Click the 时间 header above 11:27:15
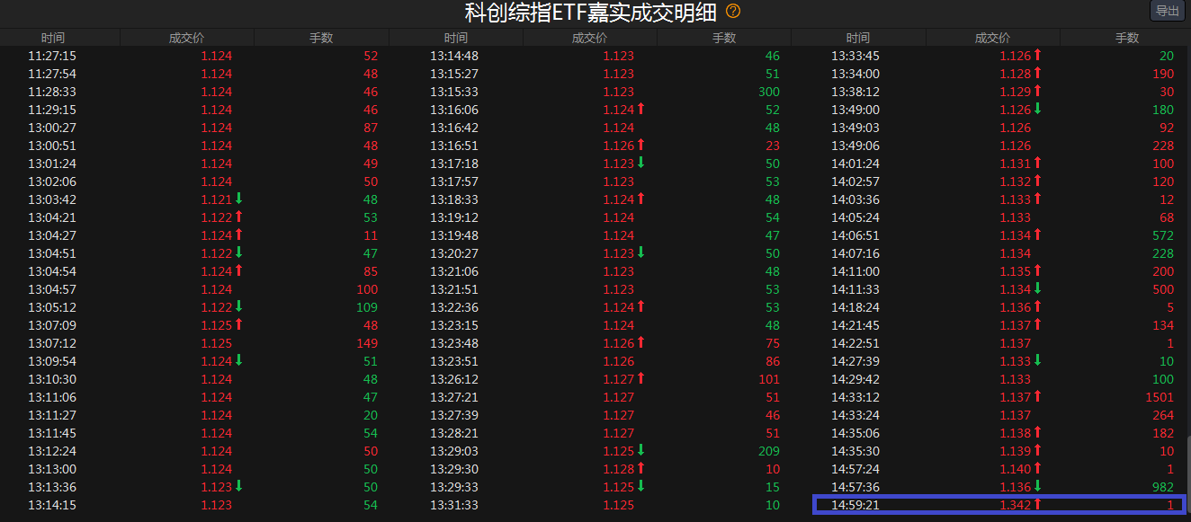Viewport: 1191px width, 522px height. [53, 38]
